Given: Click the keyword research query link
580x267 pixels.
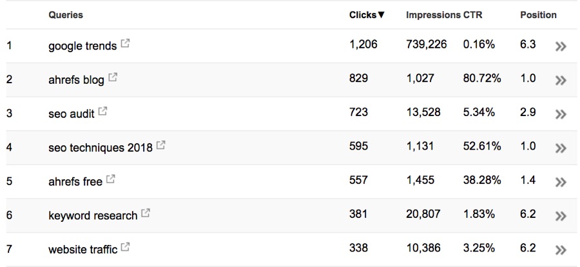Looking at the screenshot, I should pos(93,215).
